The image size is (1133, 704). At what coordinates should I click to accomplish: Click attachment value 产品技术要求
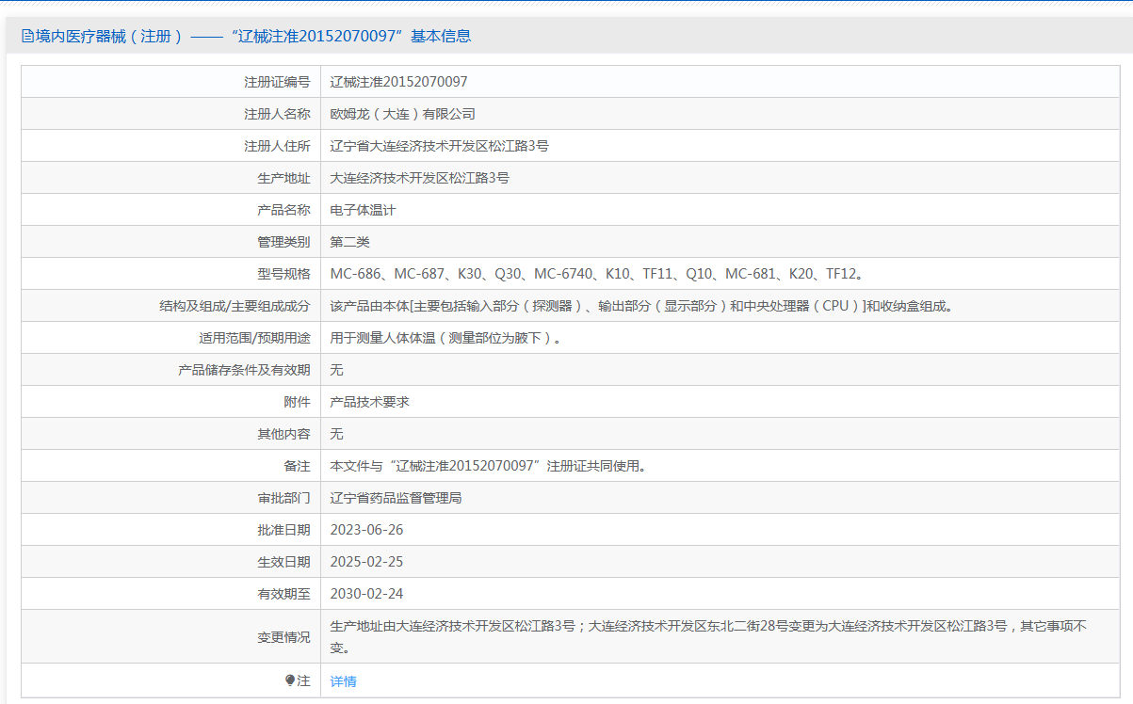370,402
